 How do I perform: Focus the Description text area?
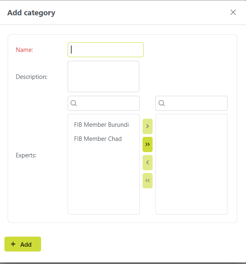103,76
